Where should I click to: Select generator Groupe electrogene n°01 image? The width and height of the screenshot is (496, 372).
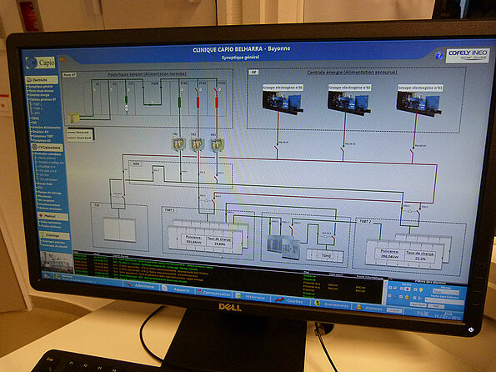[x=282, y=102]
